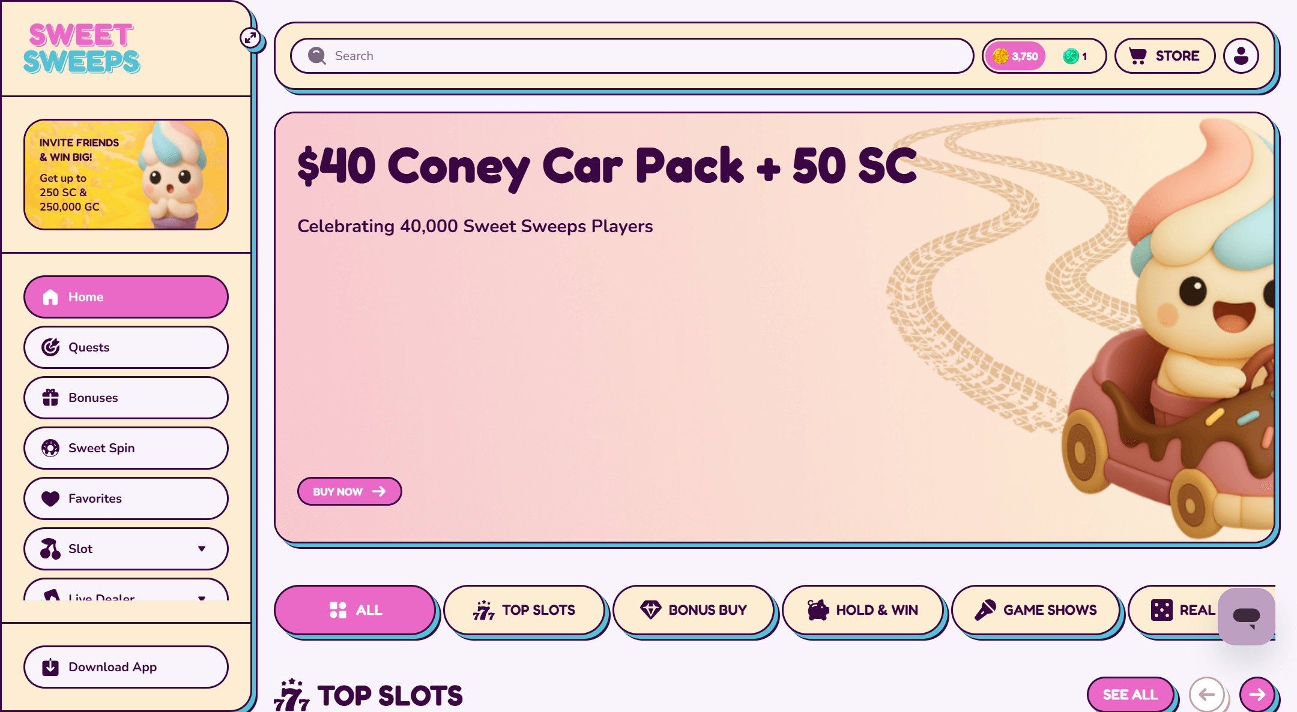Screen dimensions: 1297x712
Task: Go to next Top Slots page
Action: coord(1257,694)
